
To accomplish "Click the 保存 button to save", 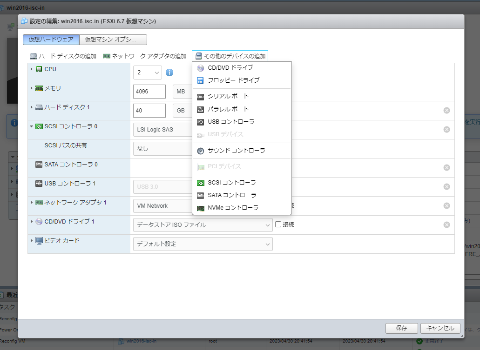I will pyautogui.click(x=401, y=328).
